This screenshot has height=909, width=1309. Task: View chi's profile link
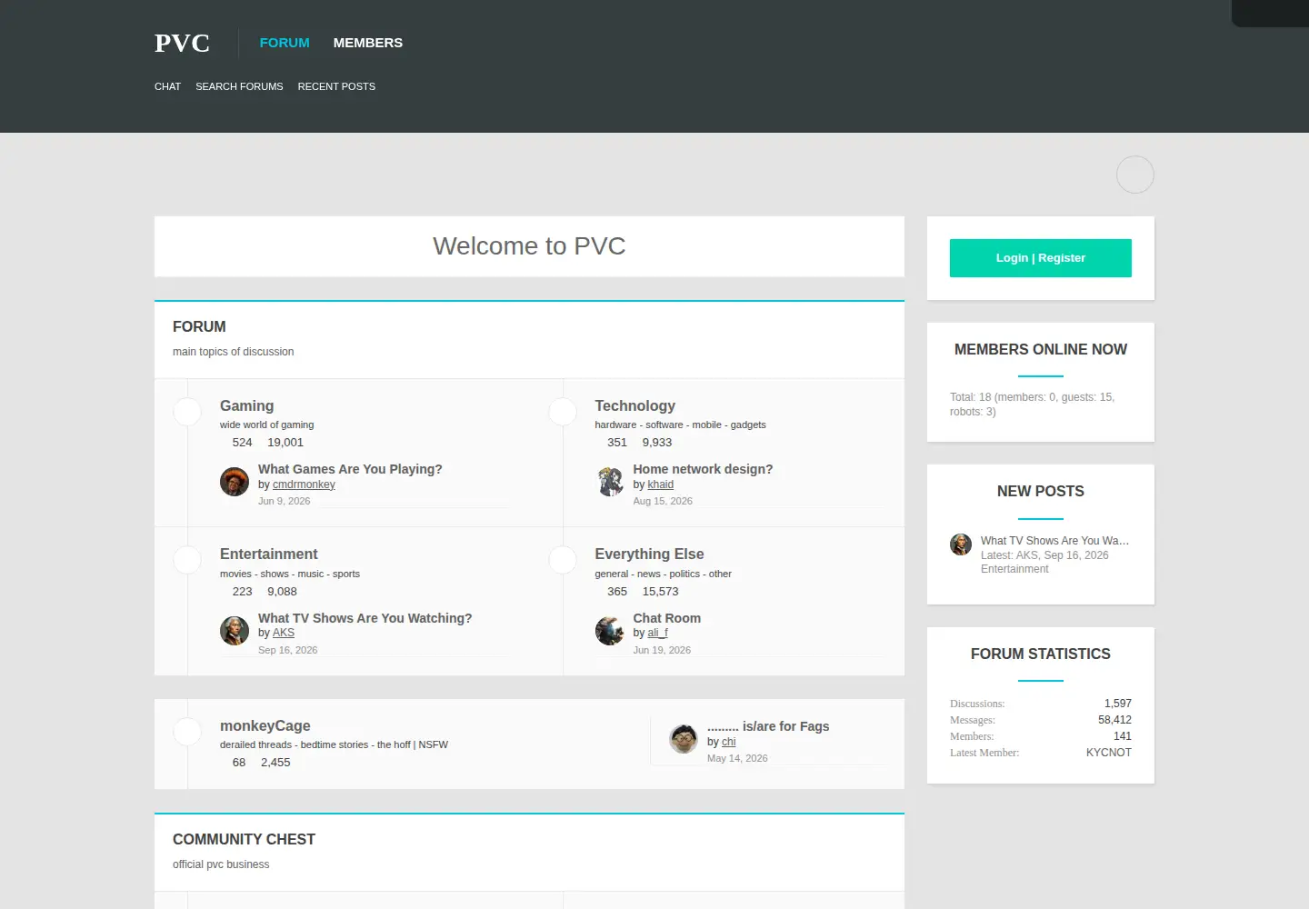tap(729, 742)
